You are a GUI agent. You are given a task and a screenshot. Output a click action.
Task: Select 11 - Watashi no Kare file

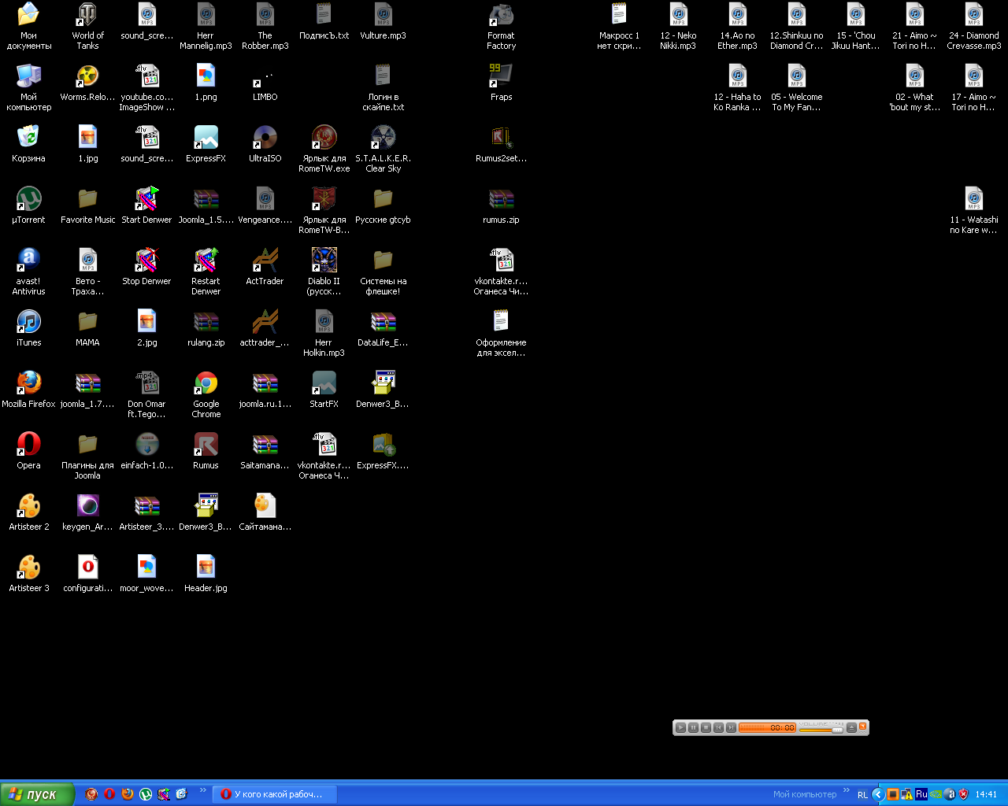(974, 210)
